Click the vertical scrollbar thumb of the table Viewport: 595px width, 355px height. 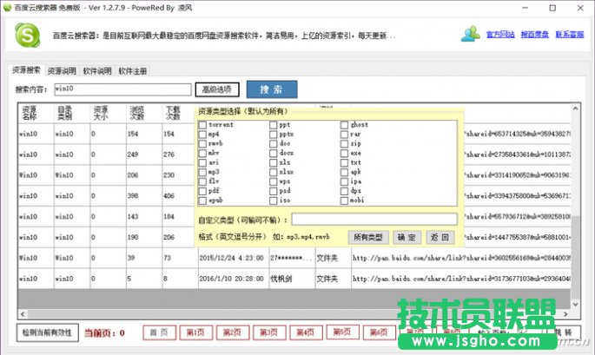click(575, 257)
